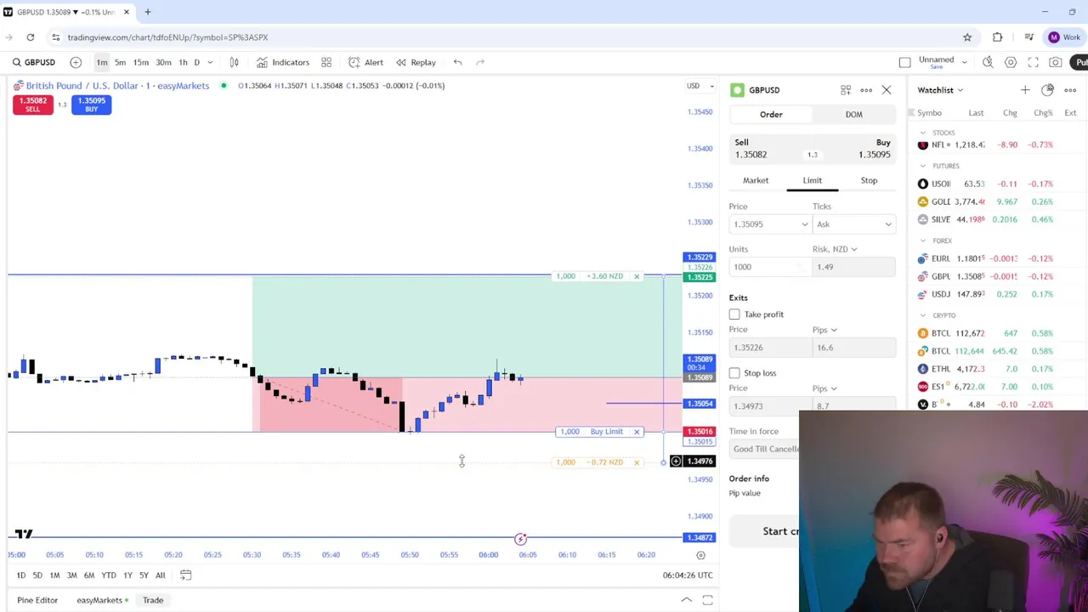Enable the Take profit checkbox
1088x612 pixels.
[x=734, y=314]
